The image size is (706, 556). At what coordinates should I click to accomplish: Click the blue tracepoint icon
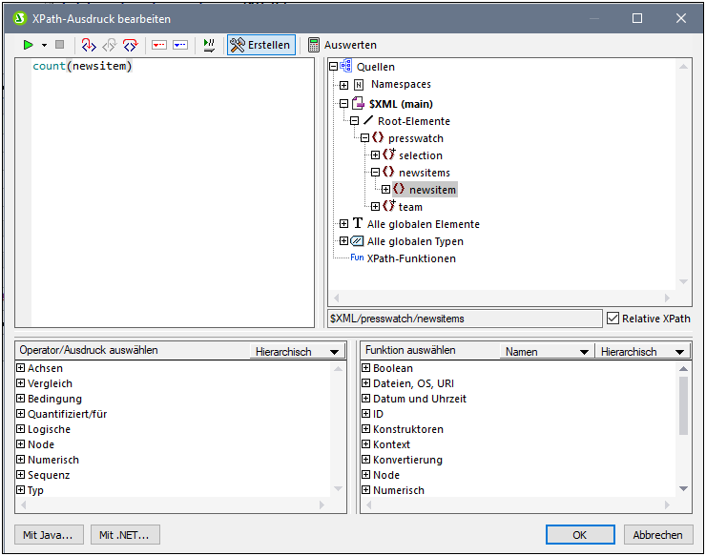pos(180,45)
